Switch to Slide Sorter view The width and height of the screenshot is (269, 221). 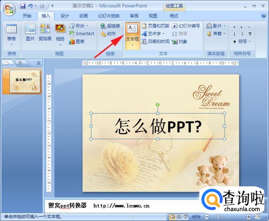[178, 217]
